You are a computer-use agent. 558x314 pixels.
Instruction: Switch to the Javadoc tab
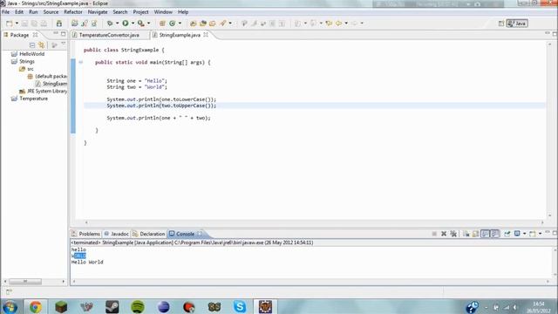click(x=116, y=234)
